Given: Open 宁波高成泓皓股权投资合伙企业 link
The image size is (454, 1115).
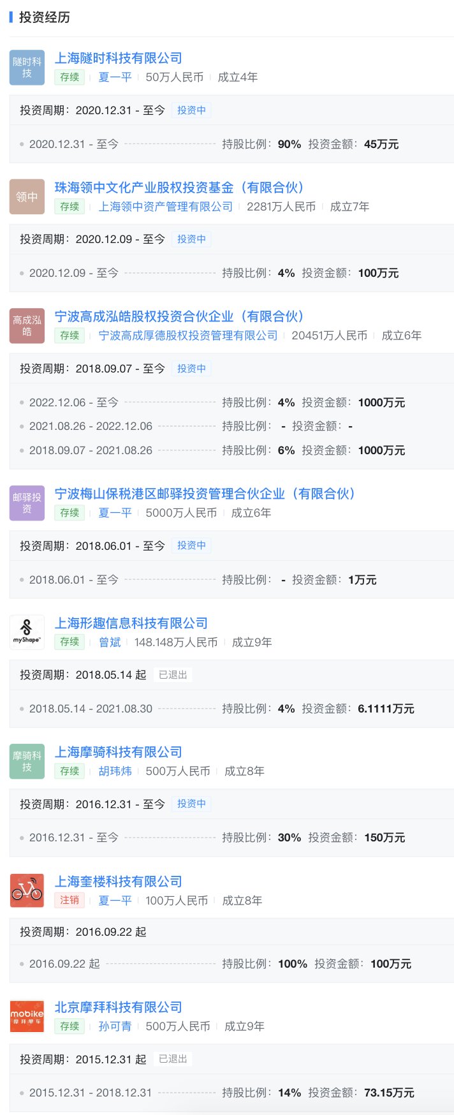Looking at the screenshot, I should point(179,316).
